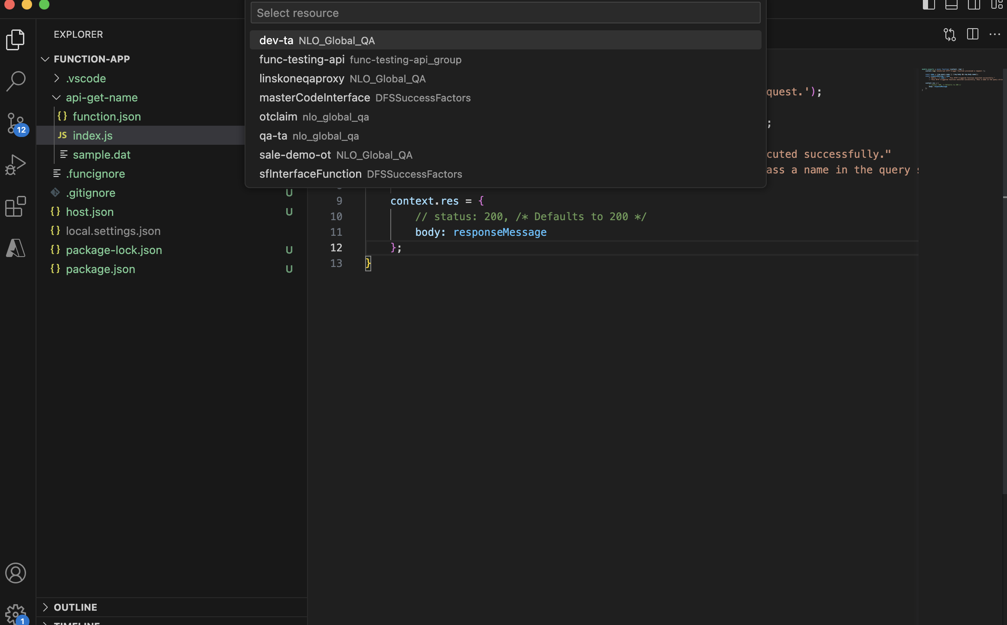Open the Extensions view icon
This screenshot has width=1007, height=625.
pos(16,206)
